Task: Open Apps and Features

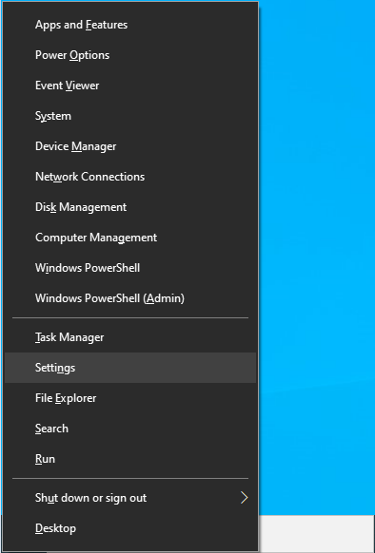Action: coord(130,25)
